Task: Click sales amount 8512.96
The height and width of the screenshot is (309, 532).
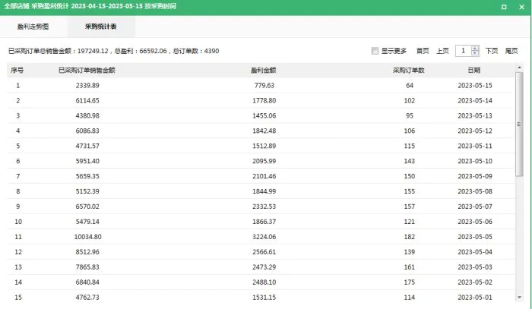Action: point(87,252)
